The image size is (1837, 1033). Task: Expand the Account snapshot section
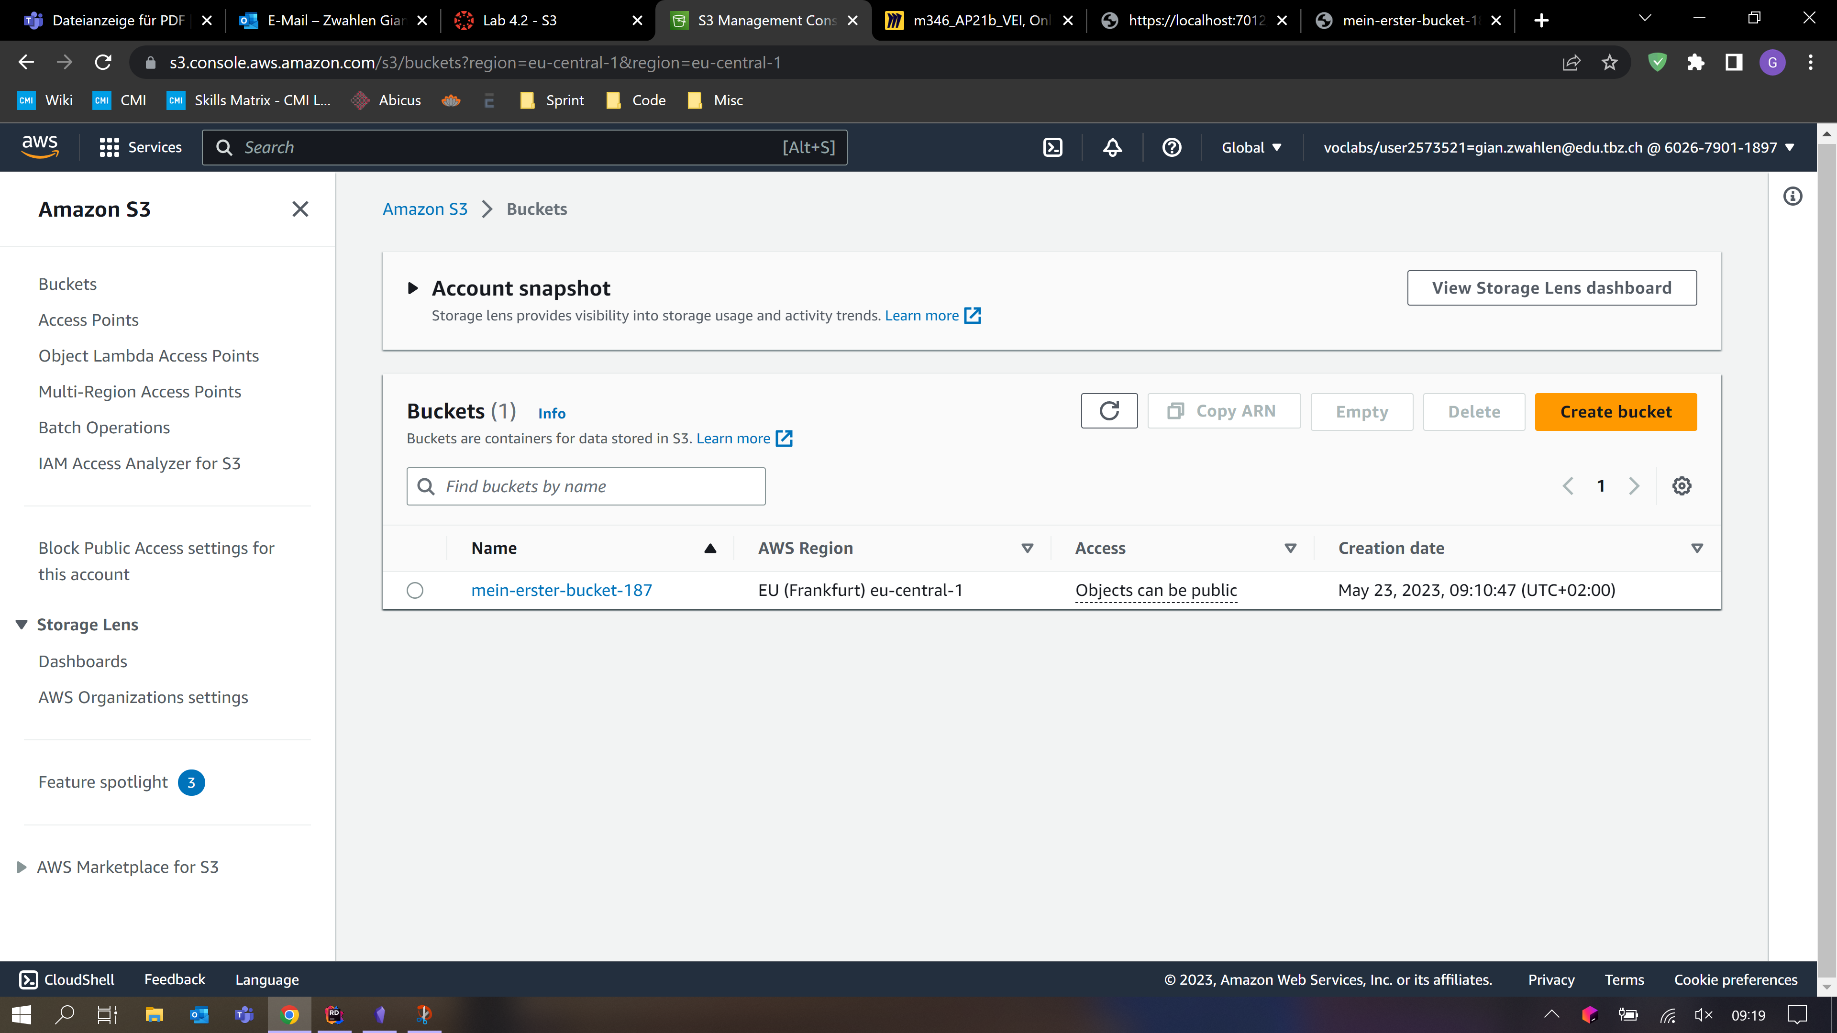pos(413,289)
